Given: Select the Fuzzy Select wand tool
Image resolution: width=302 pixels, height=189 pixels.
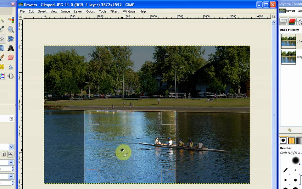Looking at the screenshot, I should click(2, 20).
